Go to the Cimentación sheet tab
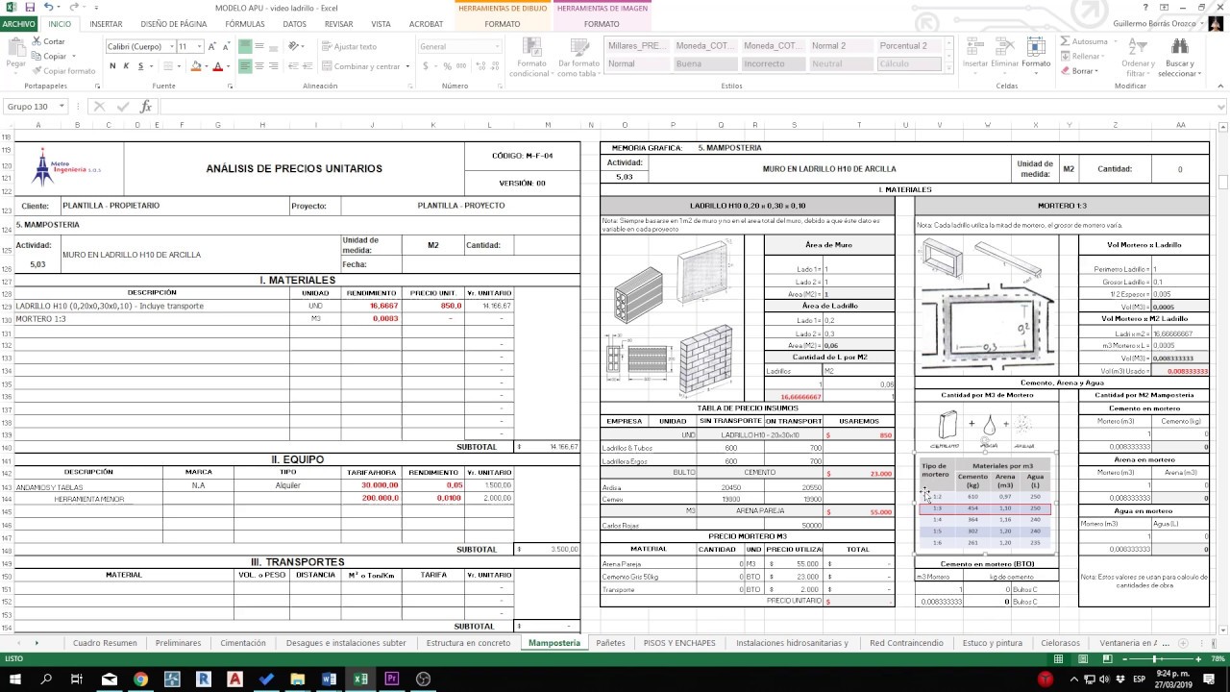 pos(243,643)
